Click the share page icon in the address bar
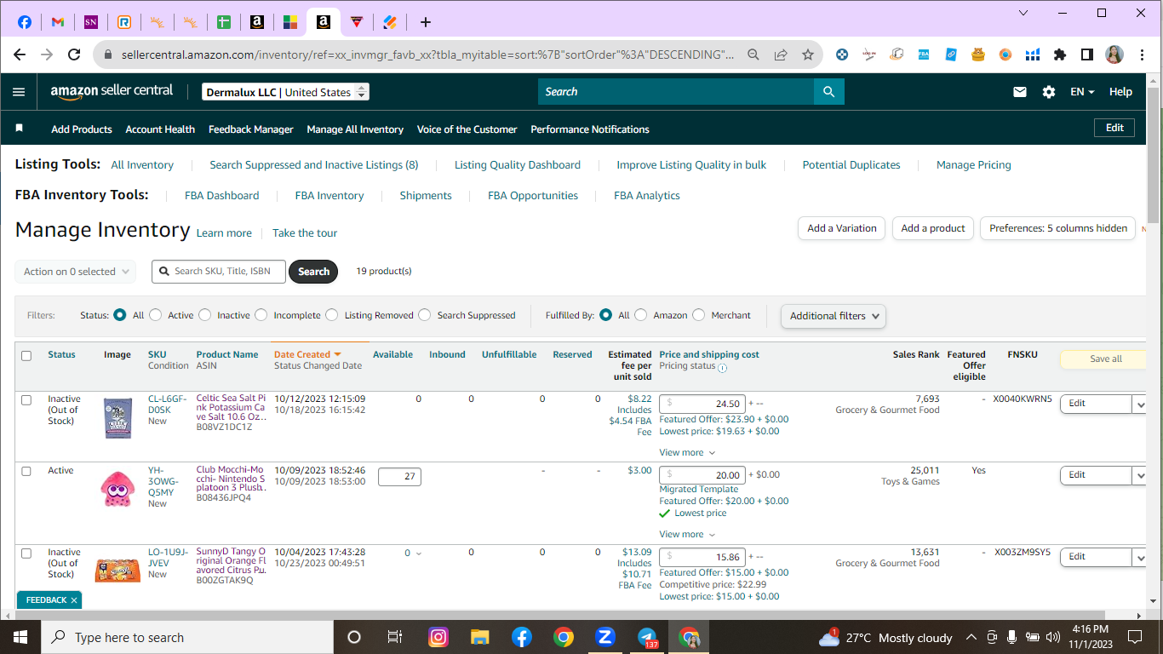The width and height of the screenshot is (1163, 654). click(x=781, y=54)
